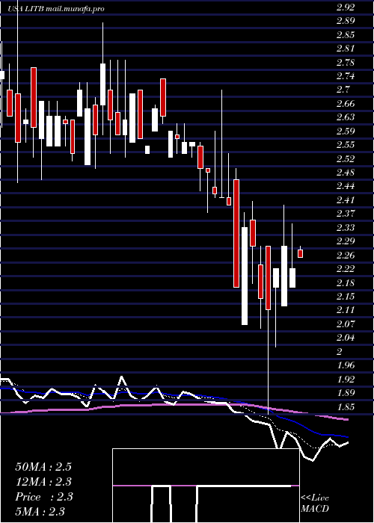
Task: Click the 2.11 price axis label
Action: [x=346, y=310]
